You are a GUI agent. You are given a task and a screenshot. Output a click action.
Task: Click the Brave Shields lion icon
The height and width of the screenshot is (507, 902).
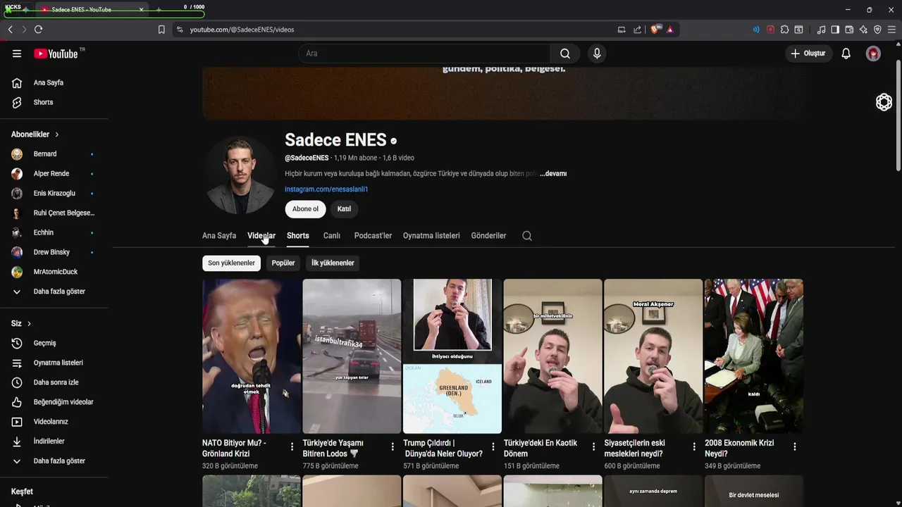tap(656, 30)
